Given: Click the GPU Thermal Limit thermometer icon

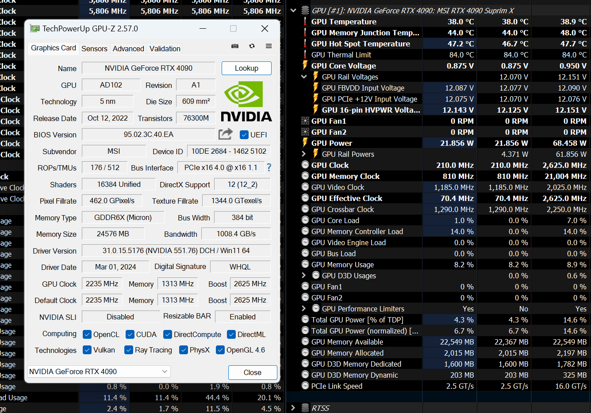Looking at the screenshot, I should 305,55.
